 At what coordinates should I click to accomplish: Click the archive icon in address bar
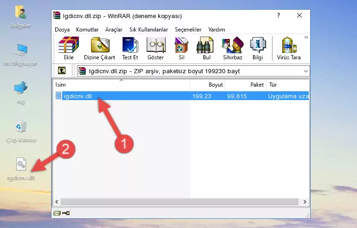[83, 71]
